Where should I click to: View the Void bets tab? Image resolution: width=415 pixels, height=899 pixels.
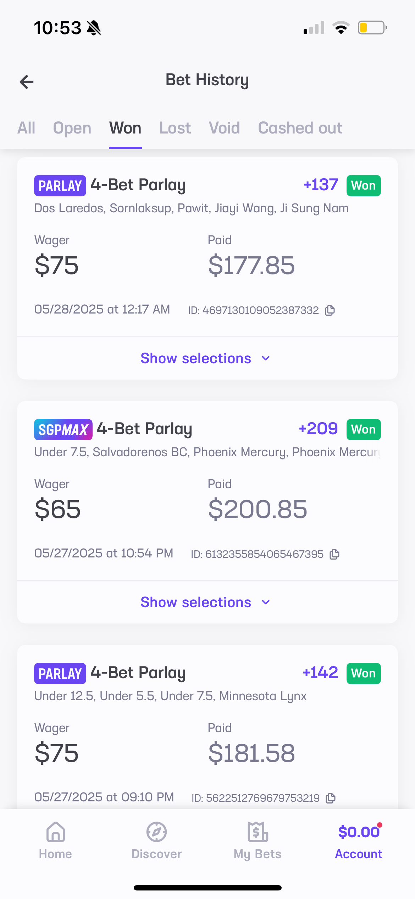pos(224,128)
